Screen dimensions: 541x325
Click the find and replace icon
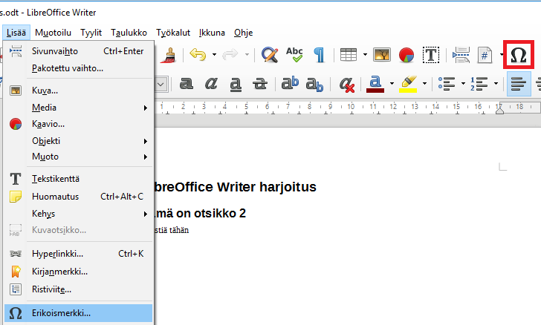click(270, 54)
